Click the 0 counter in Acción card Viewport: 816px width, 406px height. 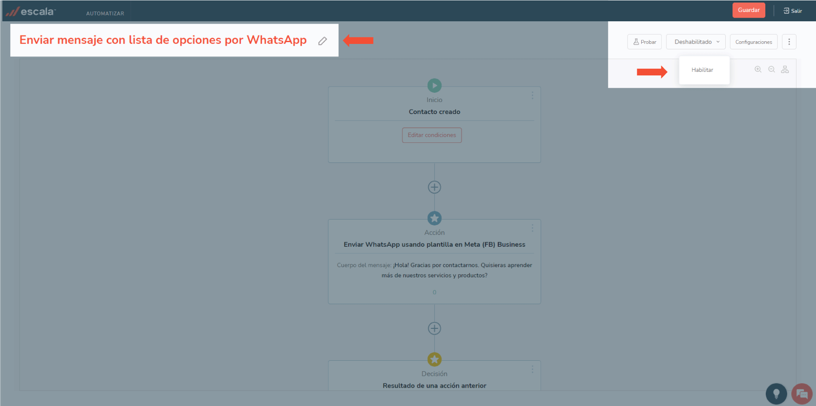pyautogui.click(x=434, y=292)
